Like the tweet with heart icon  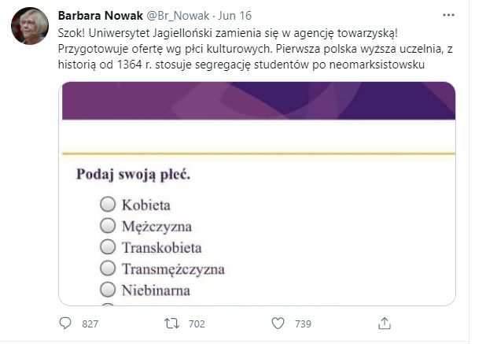point(278,323)
